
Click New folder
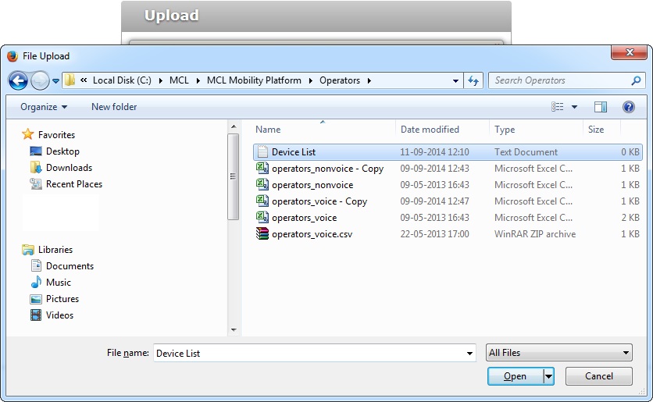click(x=114, y=107)
